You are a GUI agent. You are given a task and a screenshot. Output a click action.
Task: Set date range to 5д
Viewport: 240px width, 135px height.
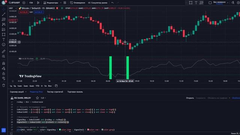point(15,86)
